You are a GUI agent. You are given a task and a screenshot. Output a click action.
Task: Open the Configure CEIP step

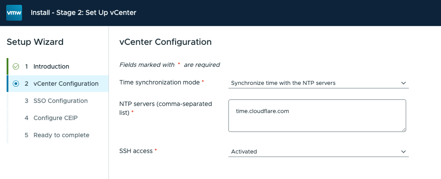tap(57, 118)
